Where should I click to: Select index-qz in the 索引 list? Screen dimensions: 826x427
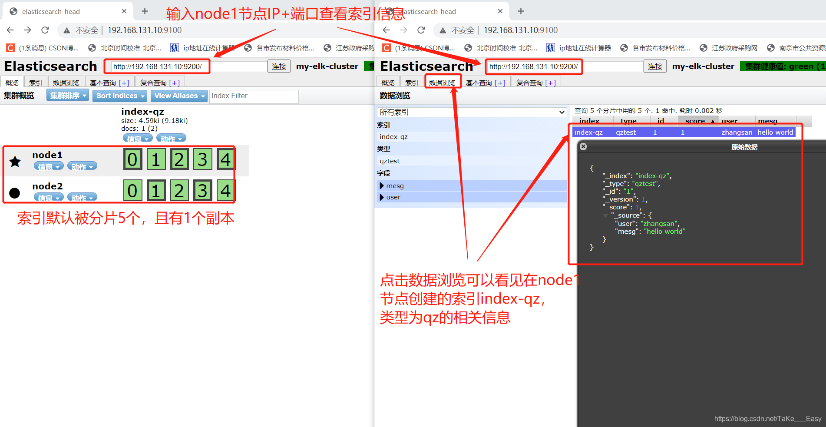click(x=472, y=137)
